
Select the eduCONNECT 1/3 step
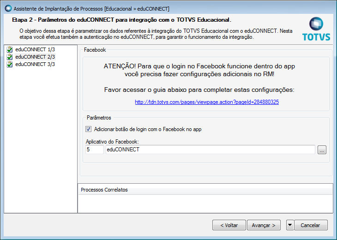point(35,50)
